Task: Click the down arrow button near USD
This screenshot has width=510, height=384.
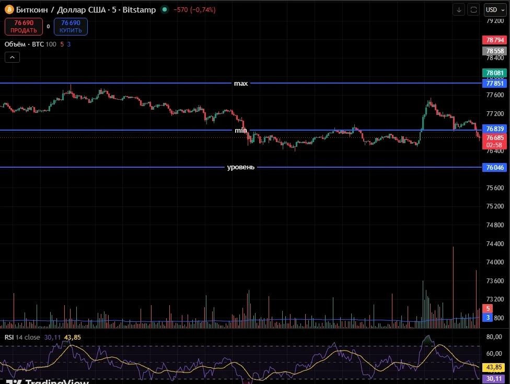Action: [x=459, y=10]
